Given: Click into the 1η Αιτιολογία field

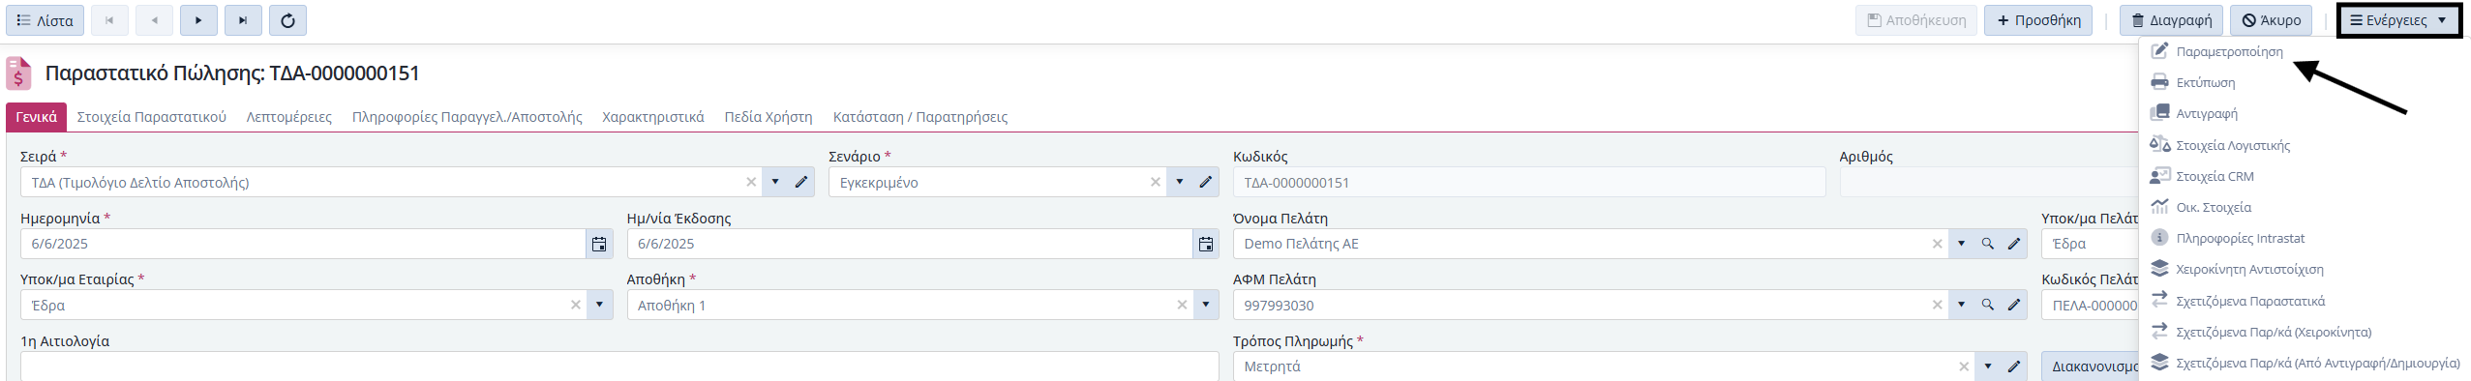Looking at the screenshot, I should click(x=619, y=366).
